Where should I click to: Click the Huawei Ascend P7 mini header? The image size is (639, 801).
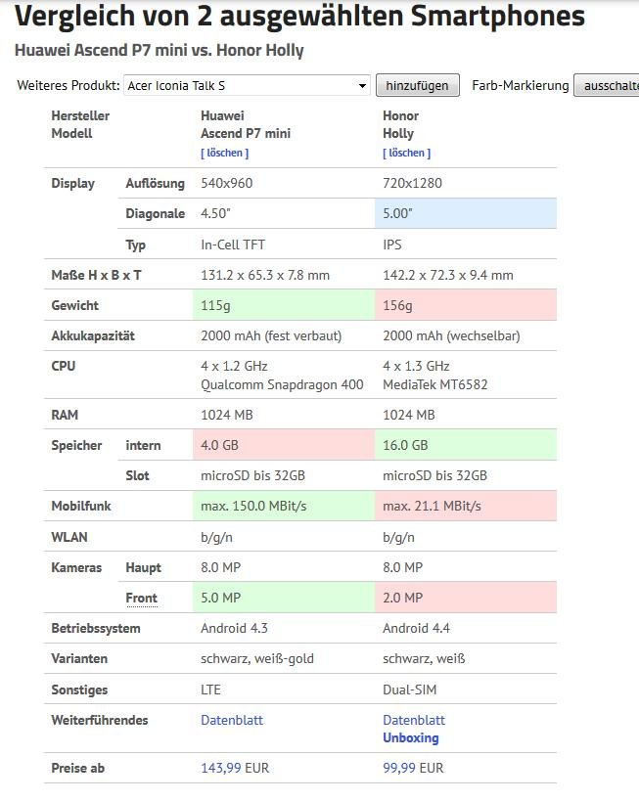(246, 124)
